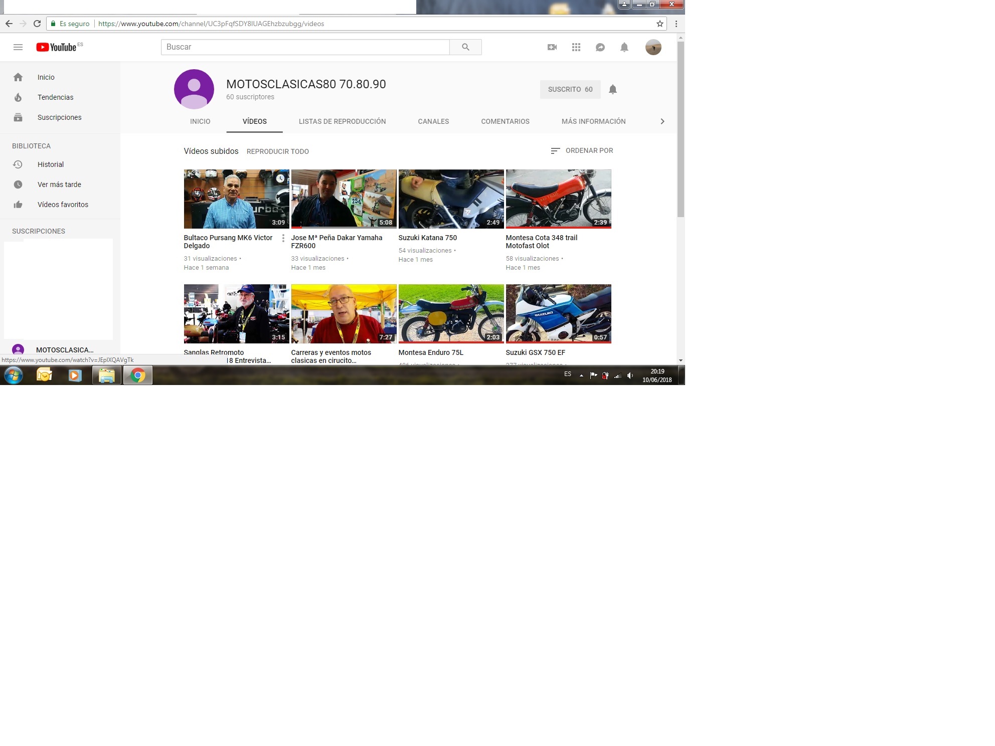Reload the page with refresh icon
Screen dimensions: 995x746
[x=37, y=24]
